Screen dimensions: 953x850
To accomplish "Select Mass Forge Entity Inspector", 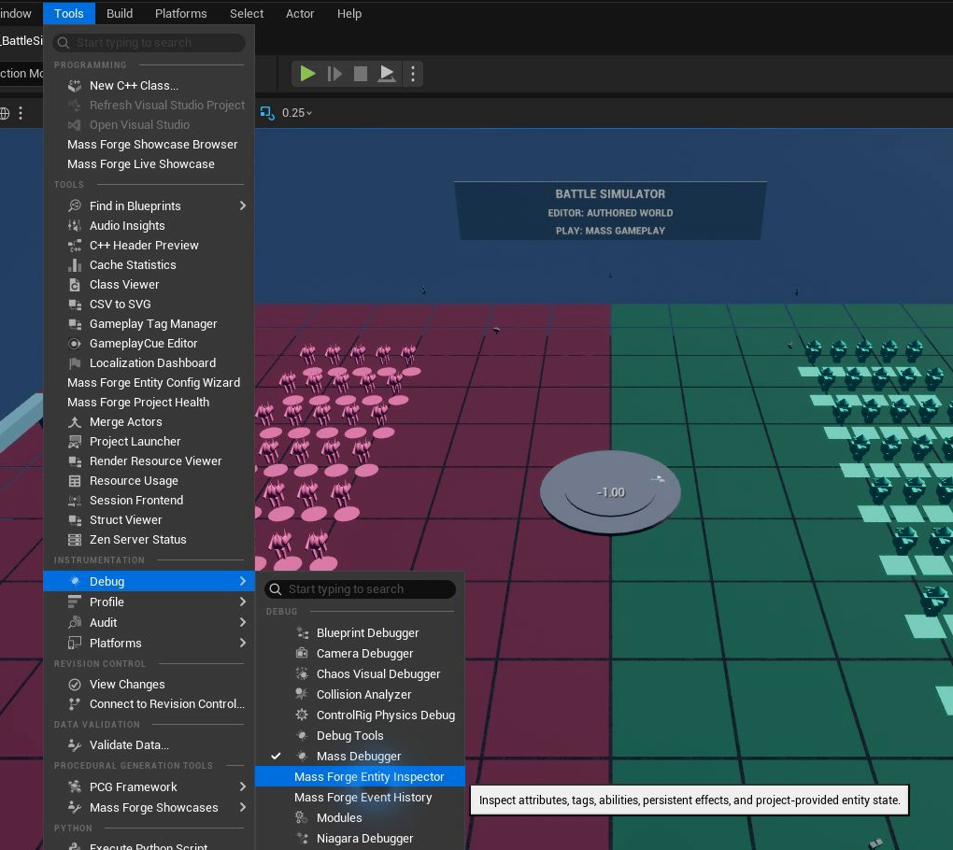I will [360, 777].
